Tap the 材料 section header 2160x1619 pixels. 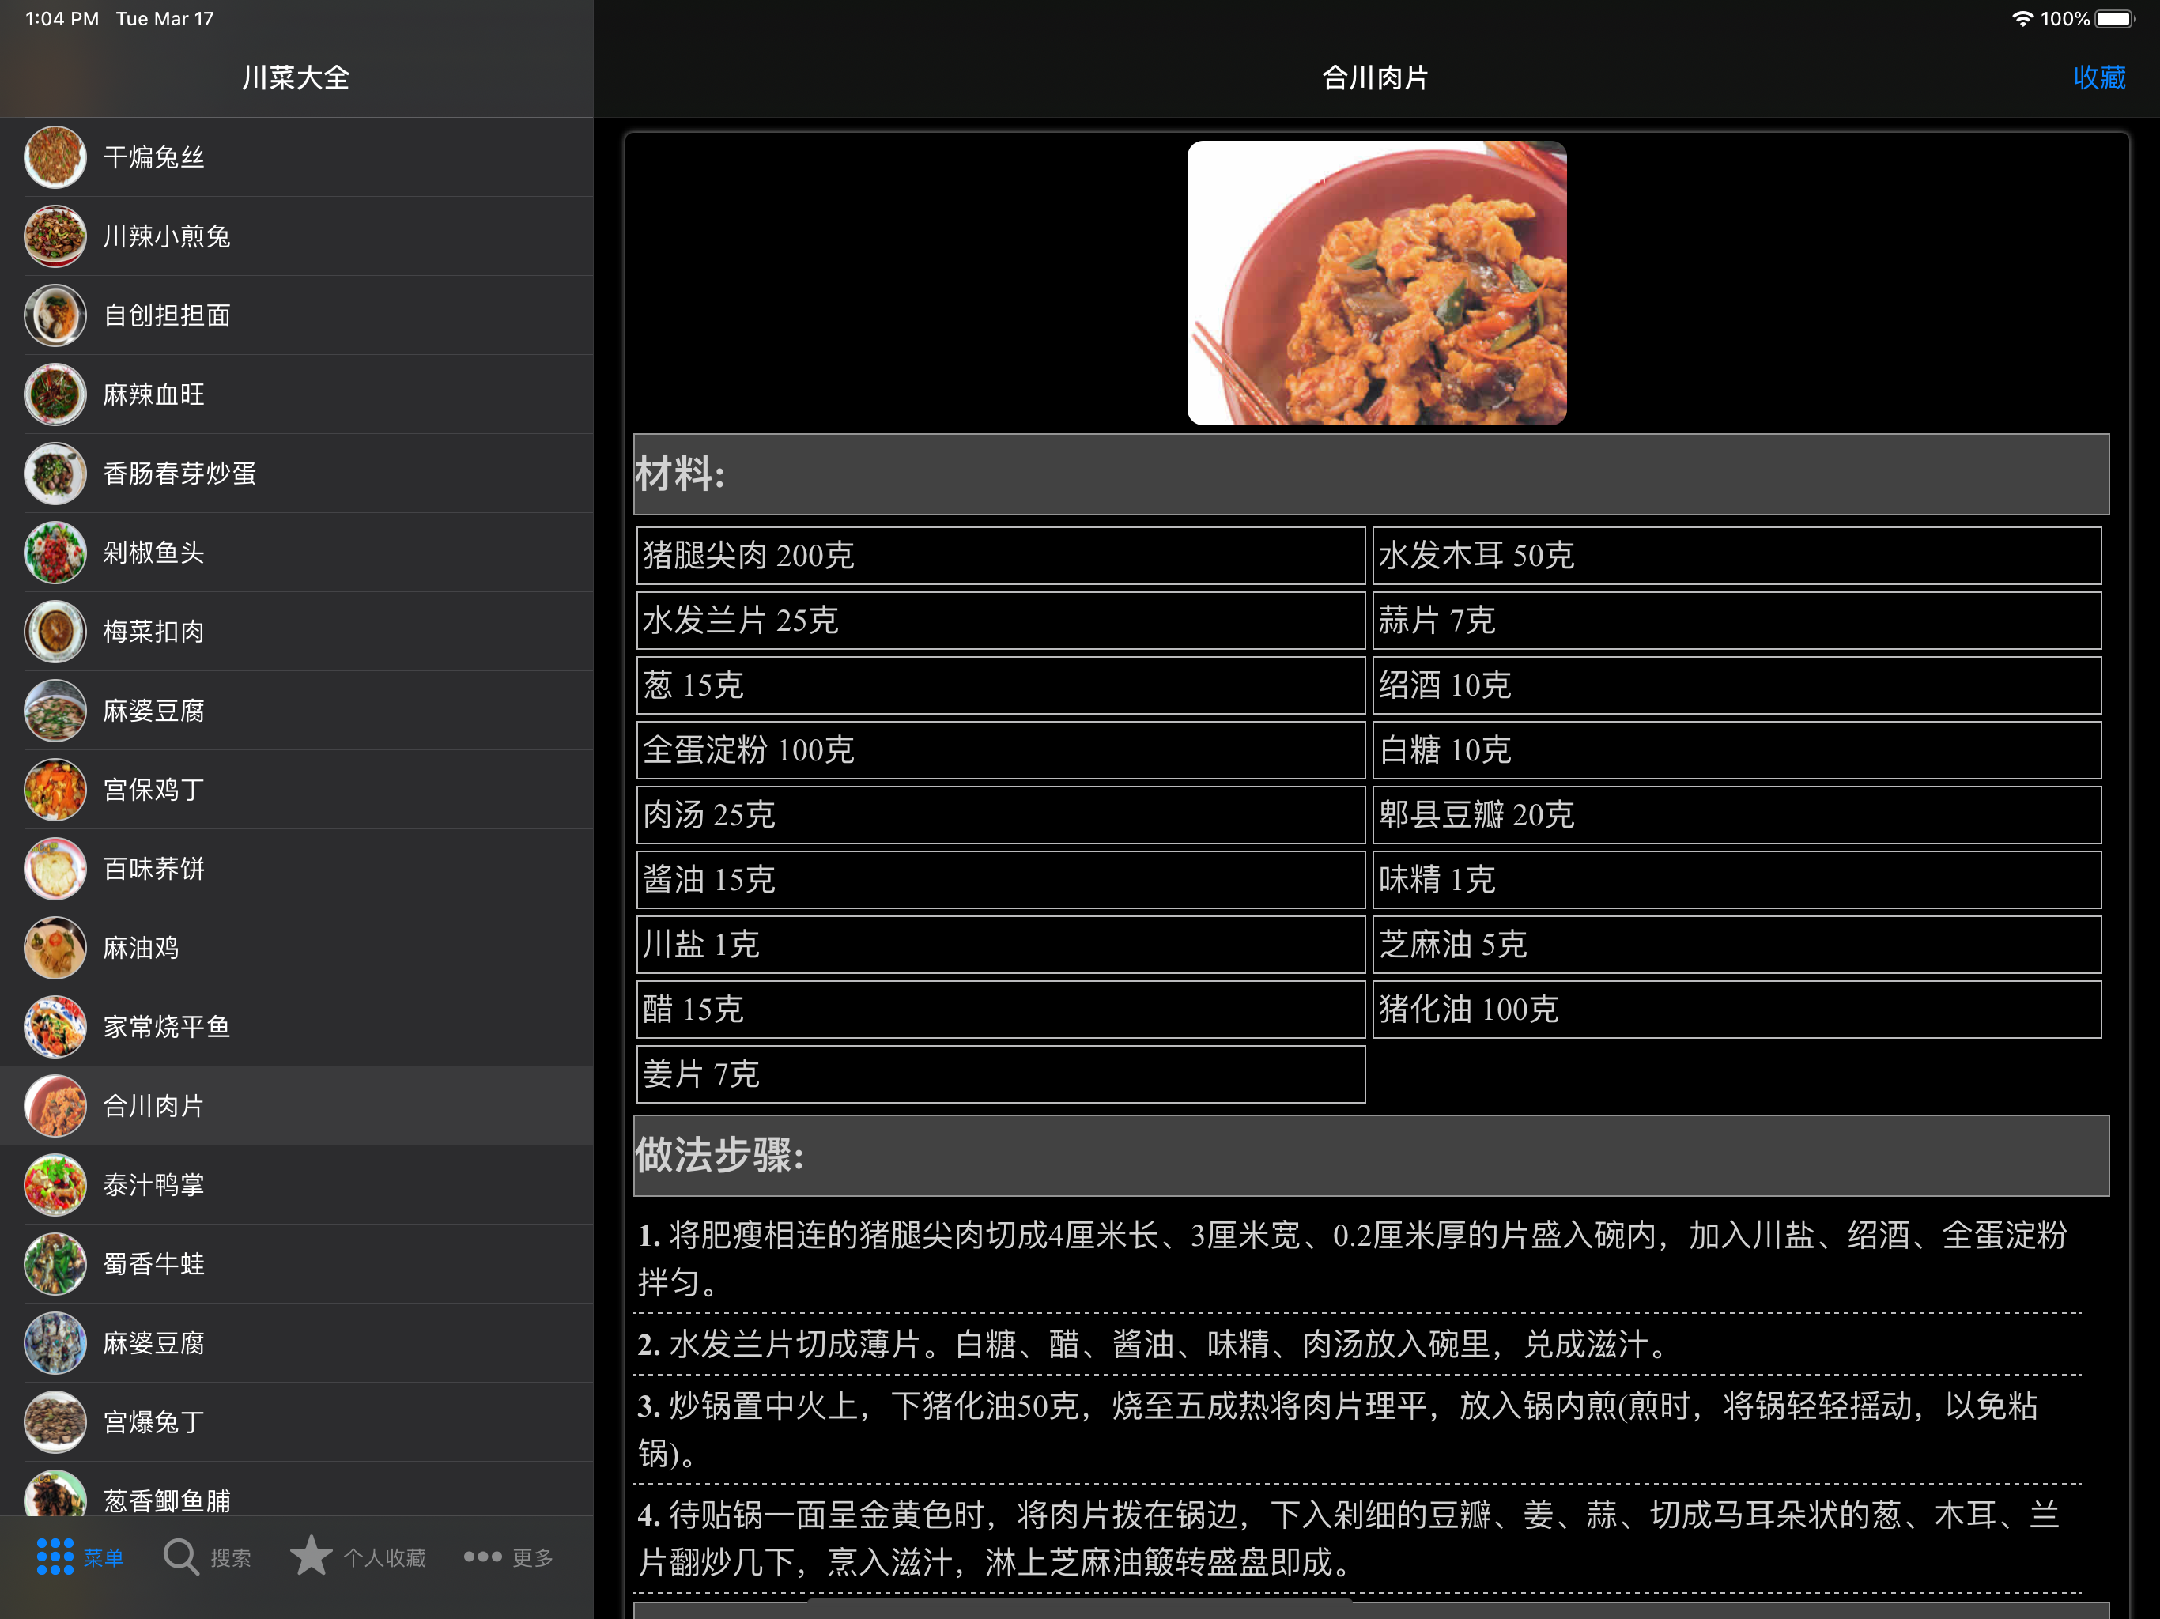(1371, 474)
